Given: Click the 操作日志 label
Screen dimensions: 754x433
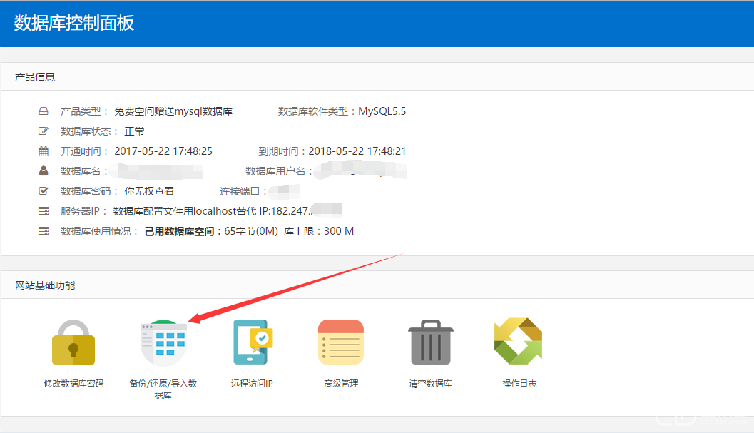Looking at the screenshot, I should [x=519, y=384].
